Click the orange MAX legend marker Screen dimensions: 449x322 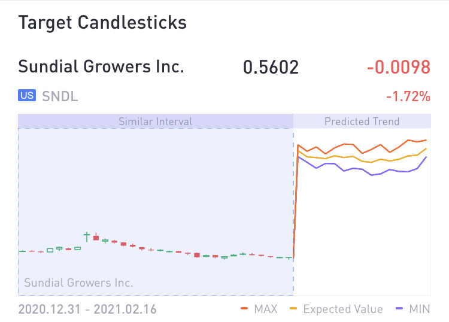coord(244,309)
